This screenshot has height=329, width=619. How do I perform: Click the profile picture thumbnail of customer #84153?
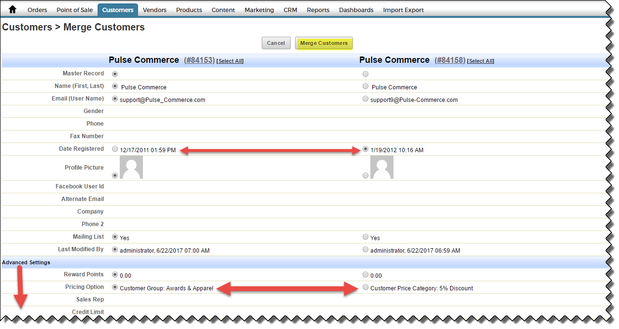(x=131, y=167)
